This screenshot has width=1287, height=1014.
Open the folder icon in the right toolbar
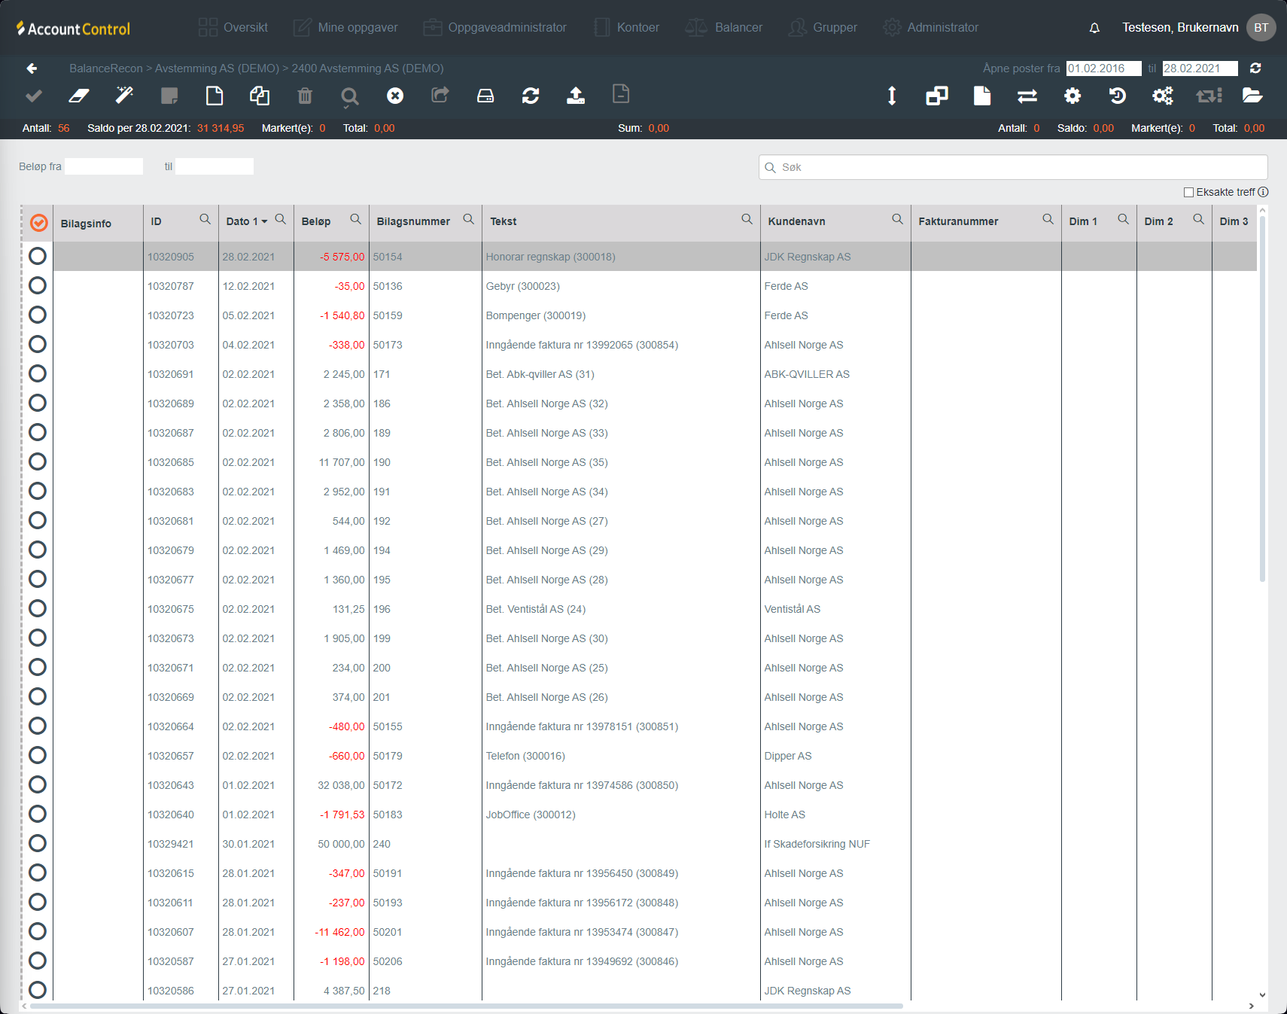[1252, 96]
